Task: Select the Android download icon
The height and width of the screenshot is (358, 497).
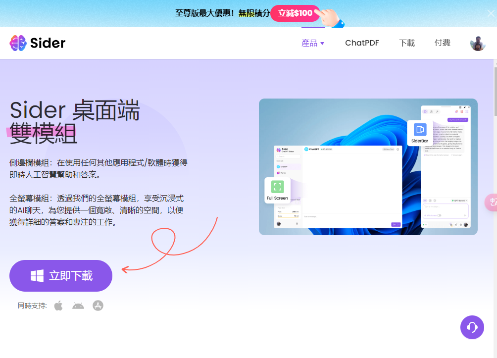Action: 78,306
